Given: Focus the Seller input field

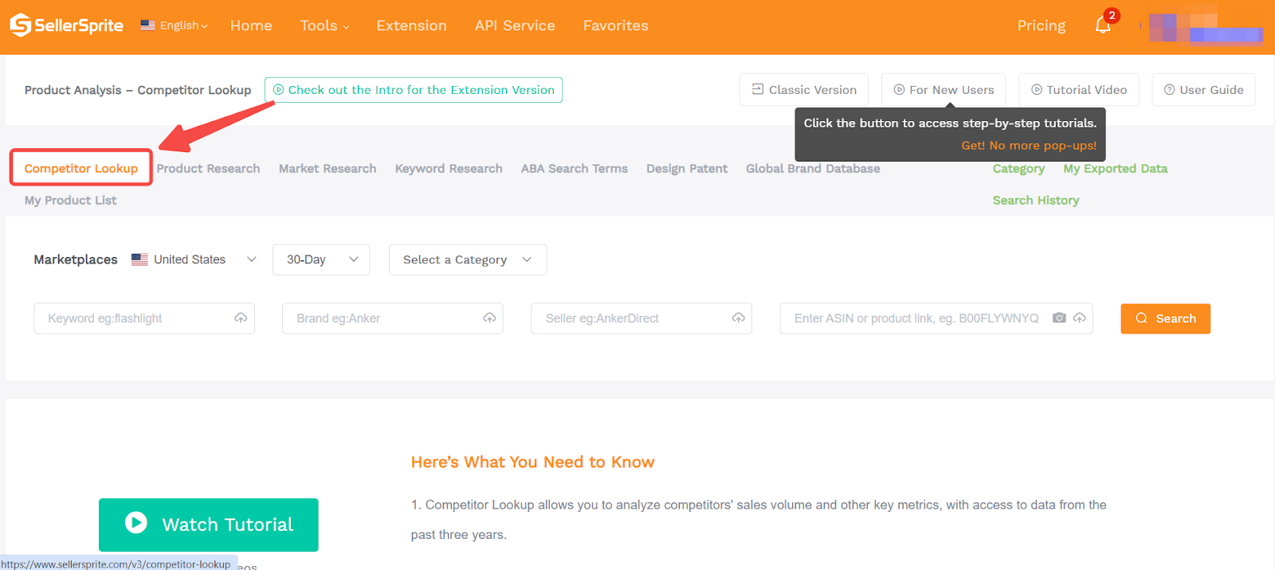Looking at the screenshot, I should [x=641, y=318].
